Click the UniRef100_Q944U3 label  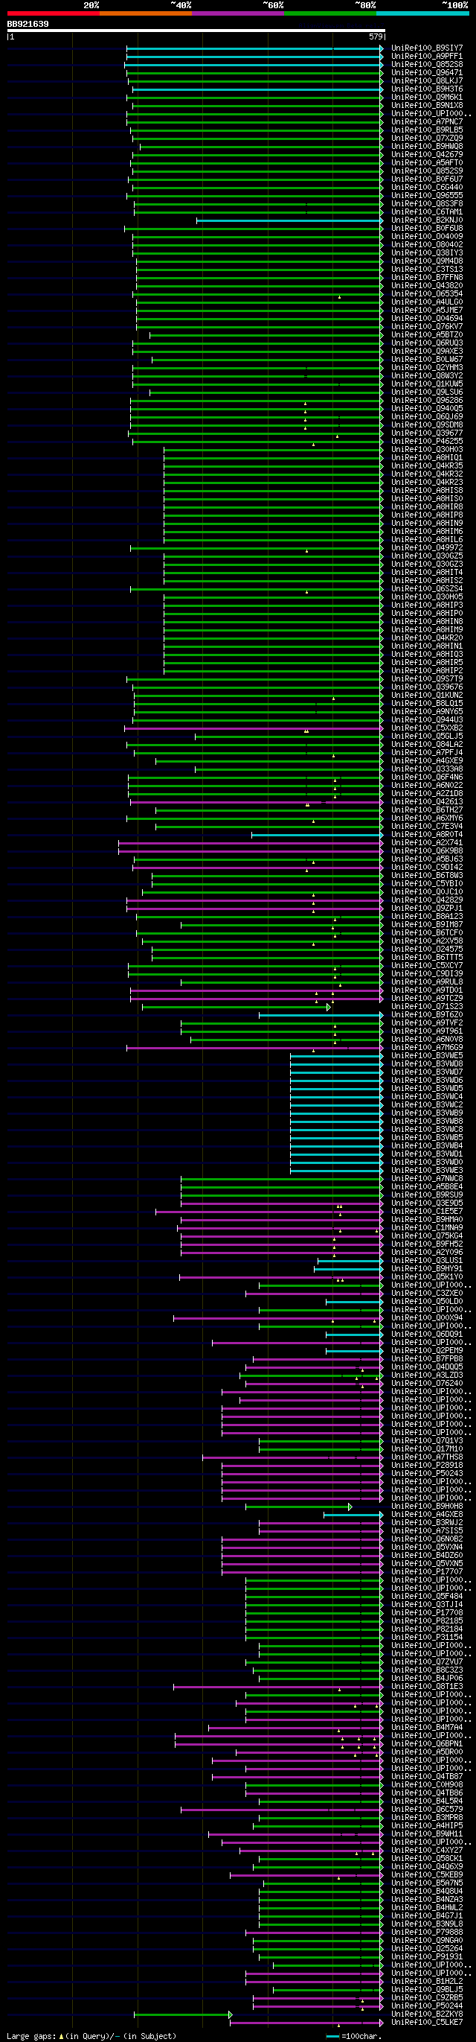point(427,720)
